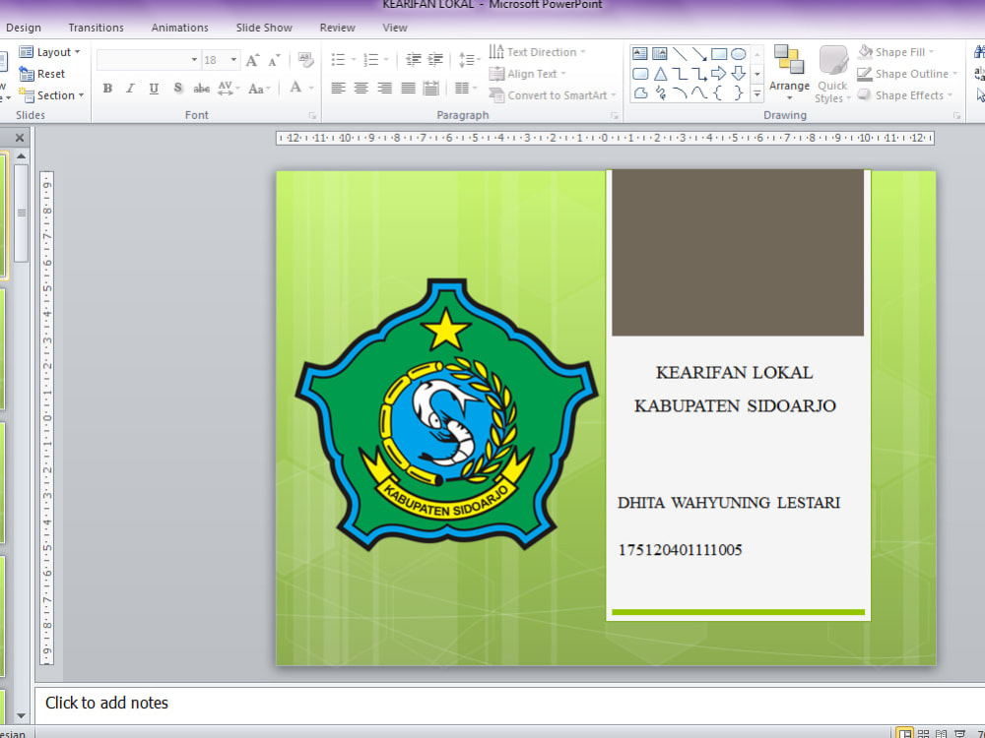The height and width of the screenshot is (738, 985).
Task: Switch to the Transitions tab
Action: tap(97, 28)
